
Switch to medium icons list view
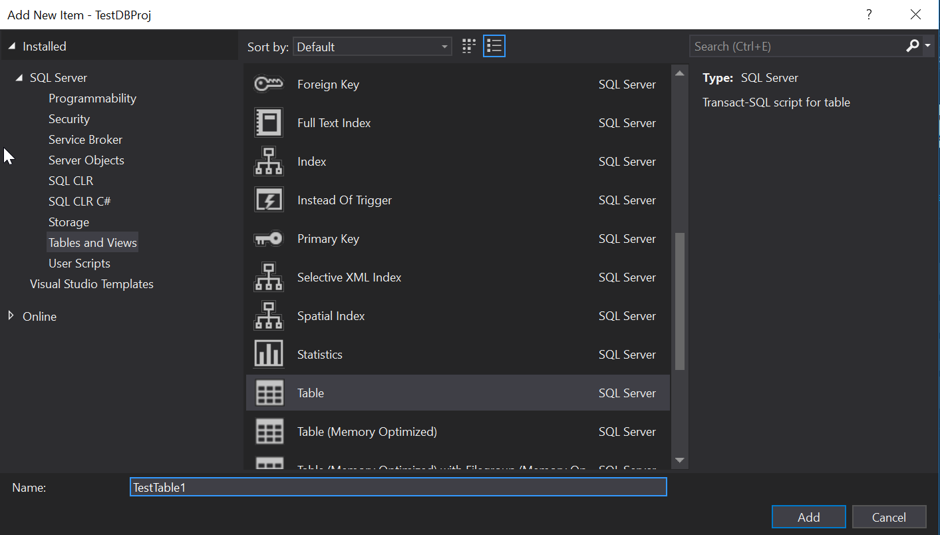point(494,46)
